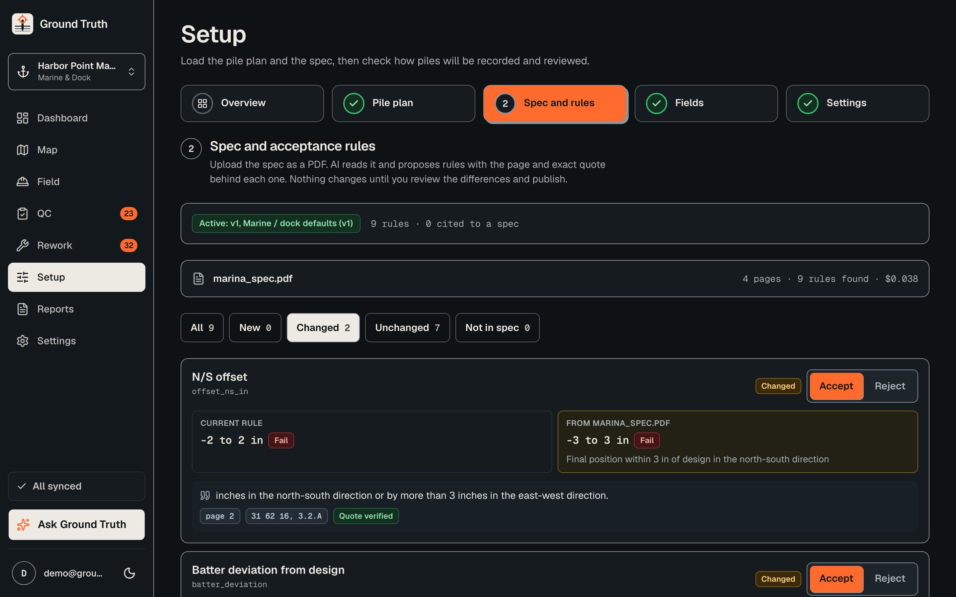Filter rules by Not in spec 0
956x597 pixels.
(x=497, y=328)
